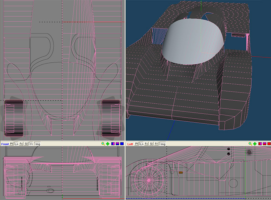This screenshot has height=200, width=271.
Task: Toggle Ln lines display in Front view
Action: (x=17, y=144)
